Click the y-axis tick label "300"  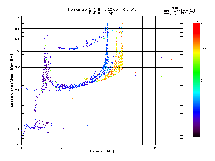coord(18,68)
